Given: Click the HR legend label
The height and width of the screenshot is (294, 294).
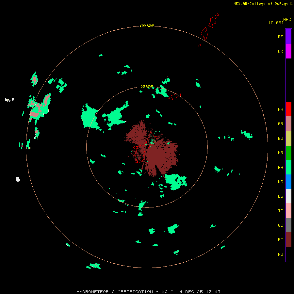Looking at the screenshot, I should pyautogui.click(x=280, y=153).
